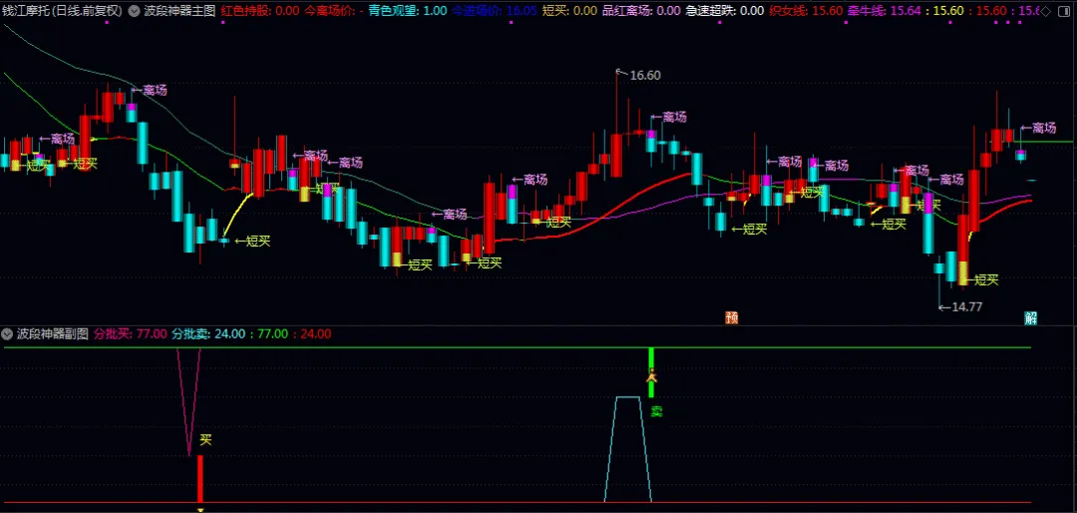
Task: Select the 急速超跌: 0.00 readout
Action: coord(725,11)
